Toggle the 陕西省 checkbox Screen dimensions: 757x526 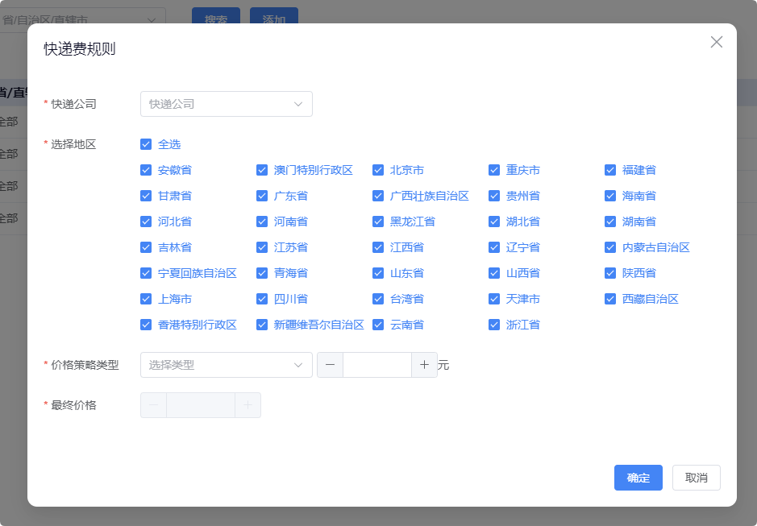(610, 273)
